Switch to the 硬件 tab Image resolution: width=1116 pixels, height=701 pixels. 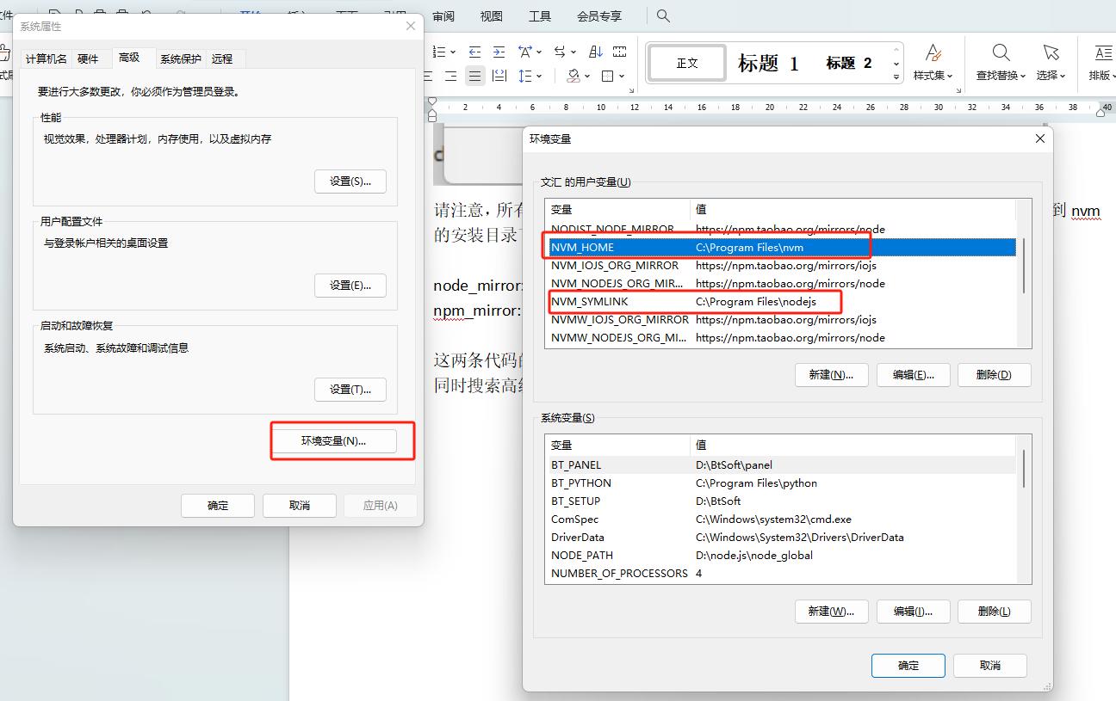point(88,58)
